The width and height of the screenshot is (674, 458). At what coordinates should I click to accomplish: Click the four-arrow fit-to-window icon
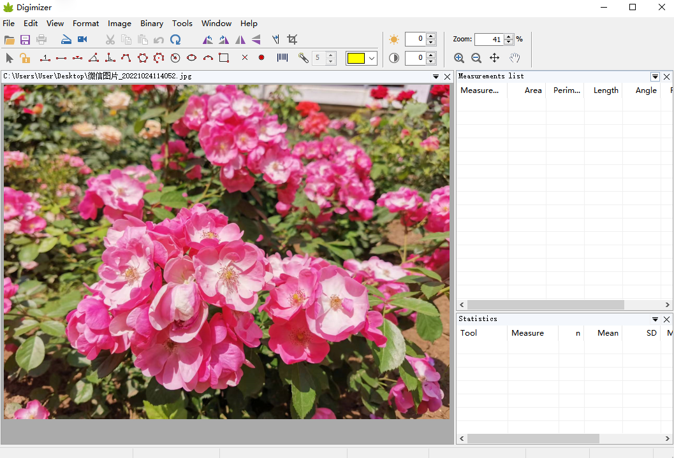[495, 57]
